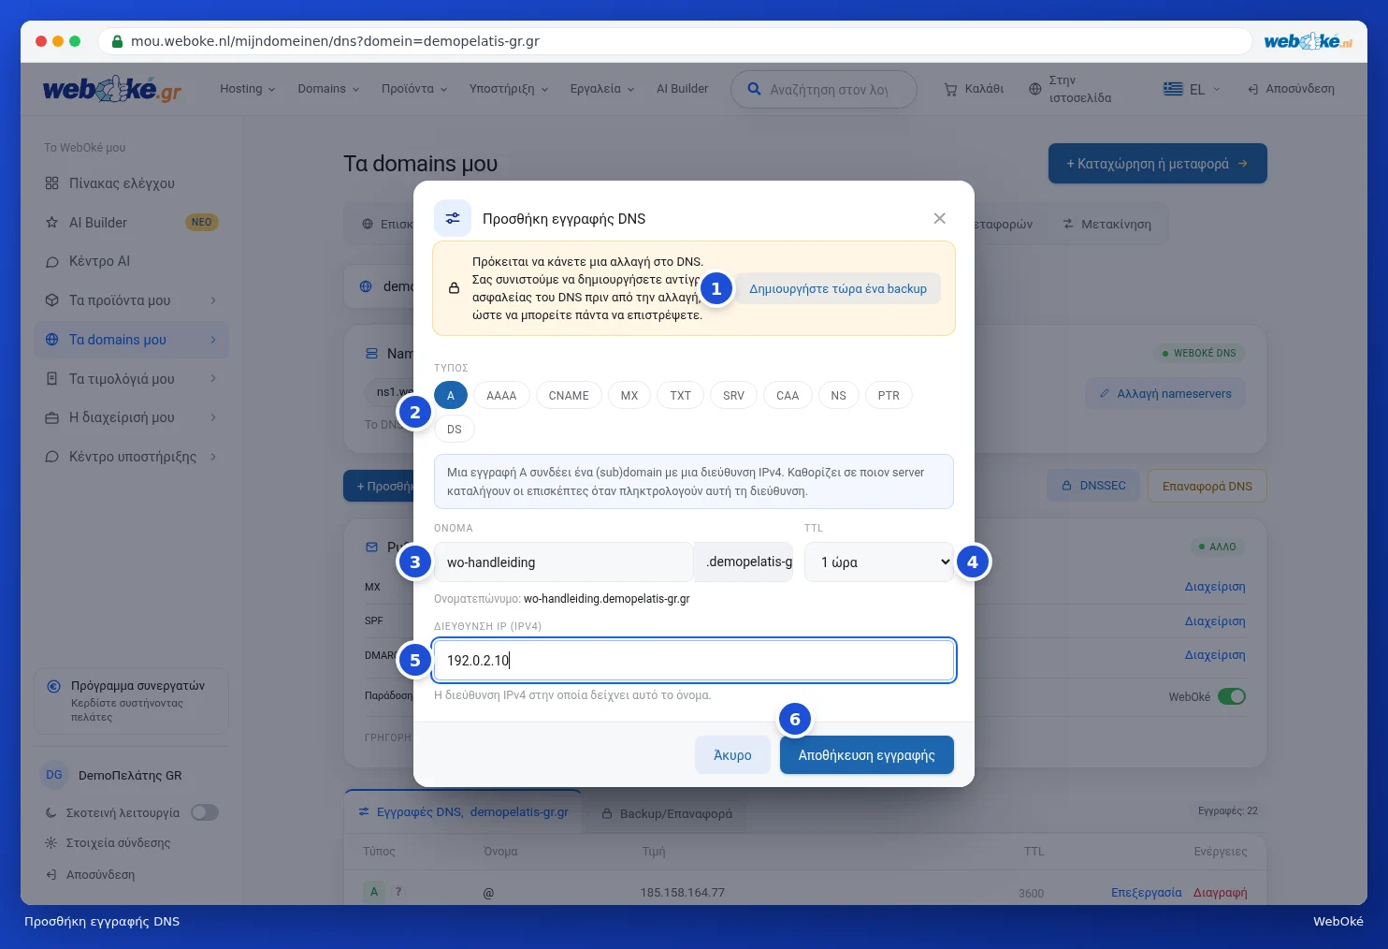The width and height of the screenshot is (1388, 949).
Task: Click the Κέντρο AI chat icon
Action: pyautogui.click(x=51, y=262)
